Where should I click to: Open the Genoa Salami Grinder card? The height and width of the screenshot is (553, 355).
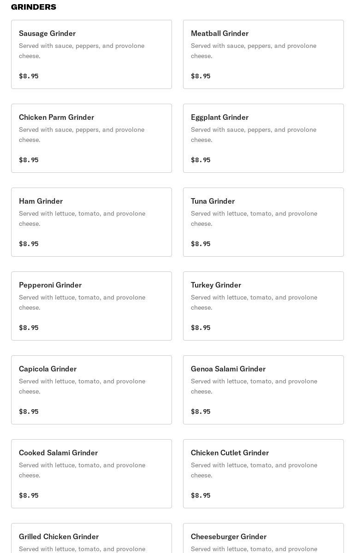[263, 390]
